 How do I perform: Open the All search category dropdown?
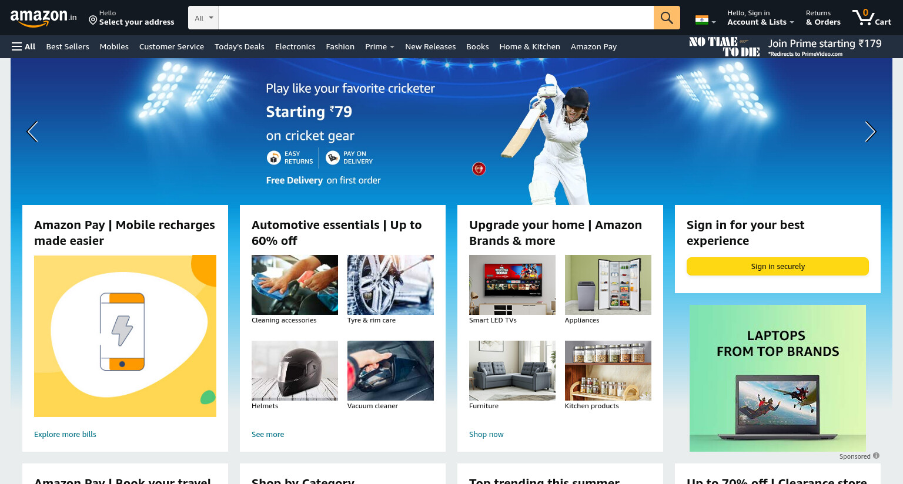(203, 18)
